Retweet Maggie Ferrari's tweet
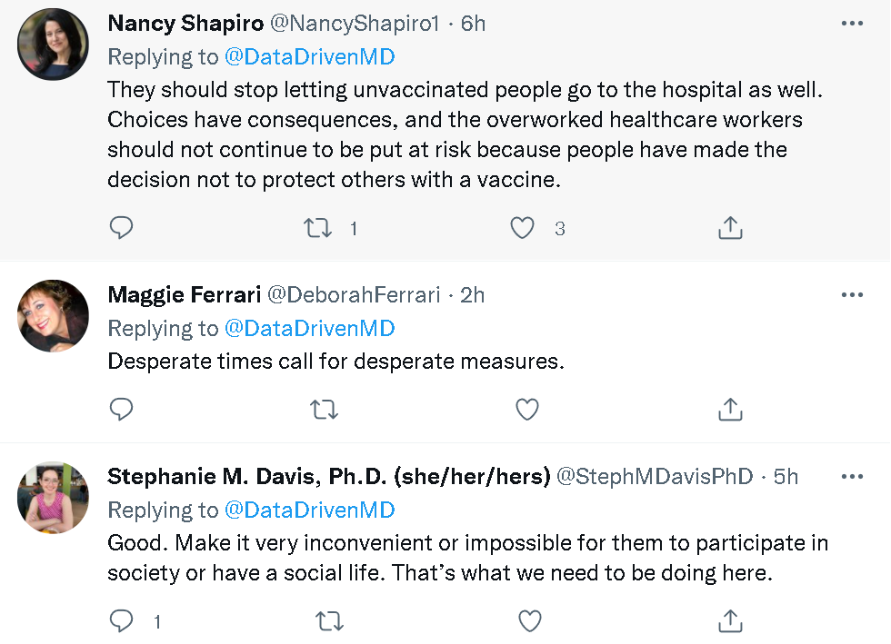Image resolution: width=891 pixels, height=644 pixels. click(324, 410)
